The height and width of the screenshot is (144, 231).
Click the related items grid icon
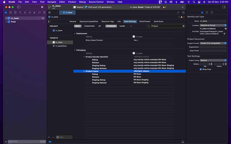click(49, 12)
